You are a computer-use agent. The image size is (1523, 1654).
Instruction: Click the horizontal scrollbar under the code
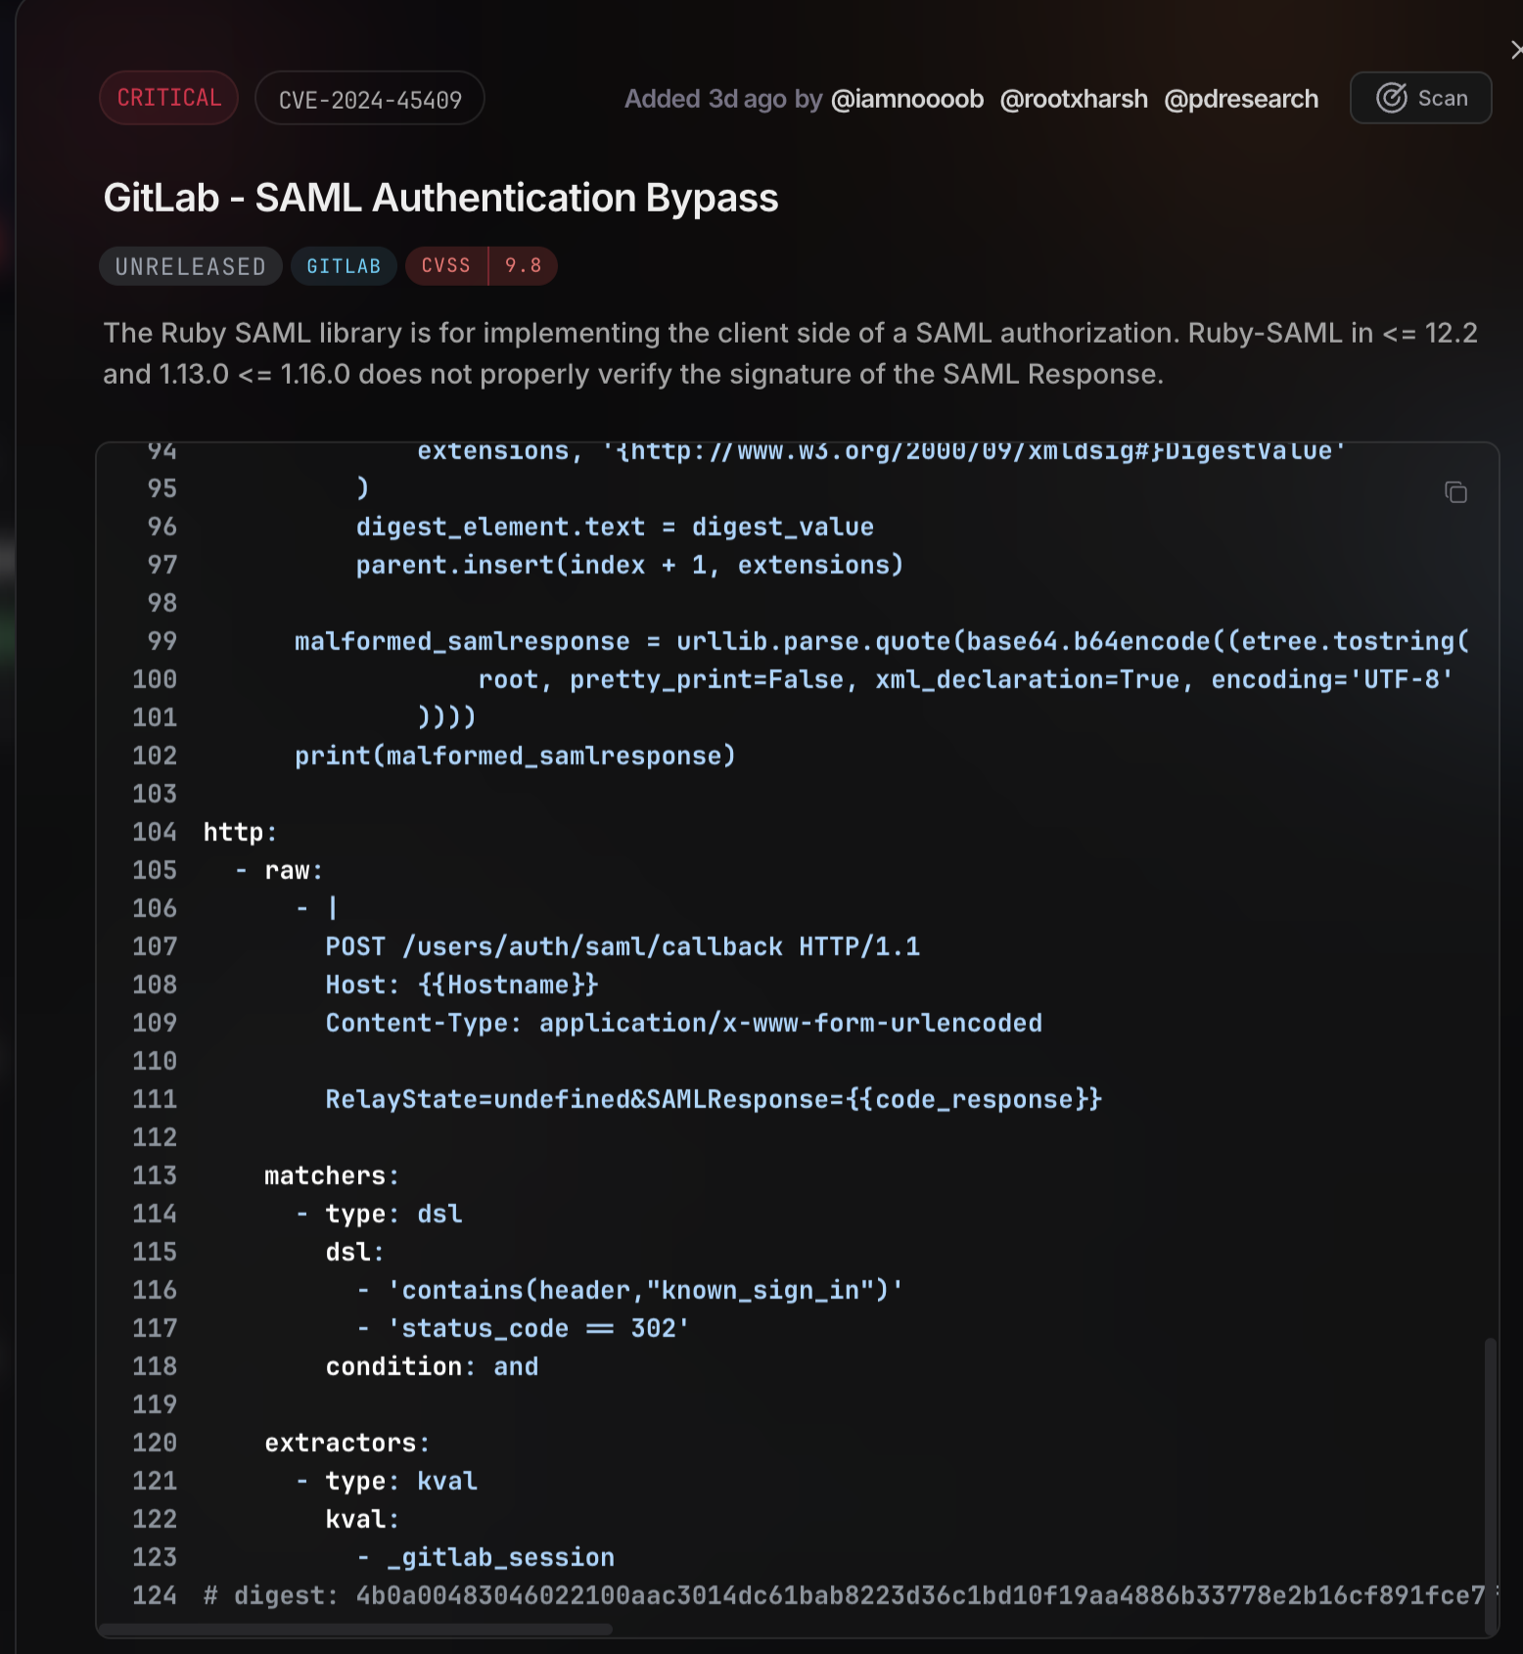pos(356,1630)
